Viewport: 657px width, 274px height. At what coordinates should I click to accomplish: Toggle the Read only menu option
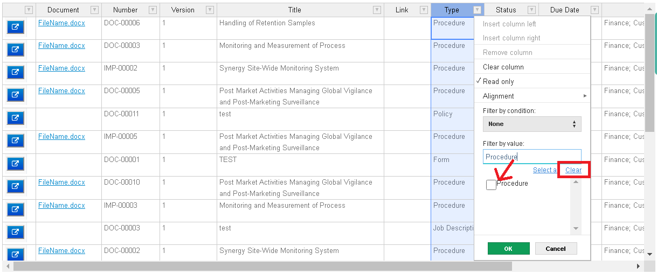click(x=532, y=81)
